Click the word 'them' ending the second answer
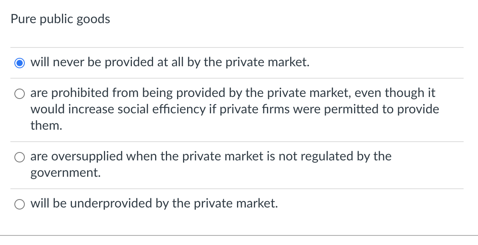Viewport: 478px width, 245px height. [41, 125]
